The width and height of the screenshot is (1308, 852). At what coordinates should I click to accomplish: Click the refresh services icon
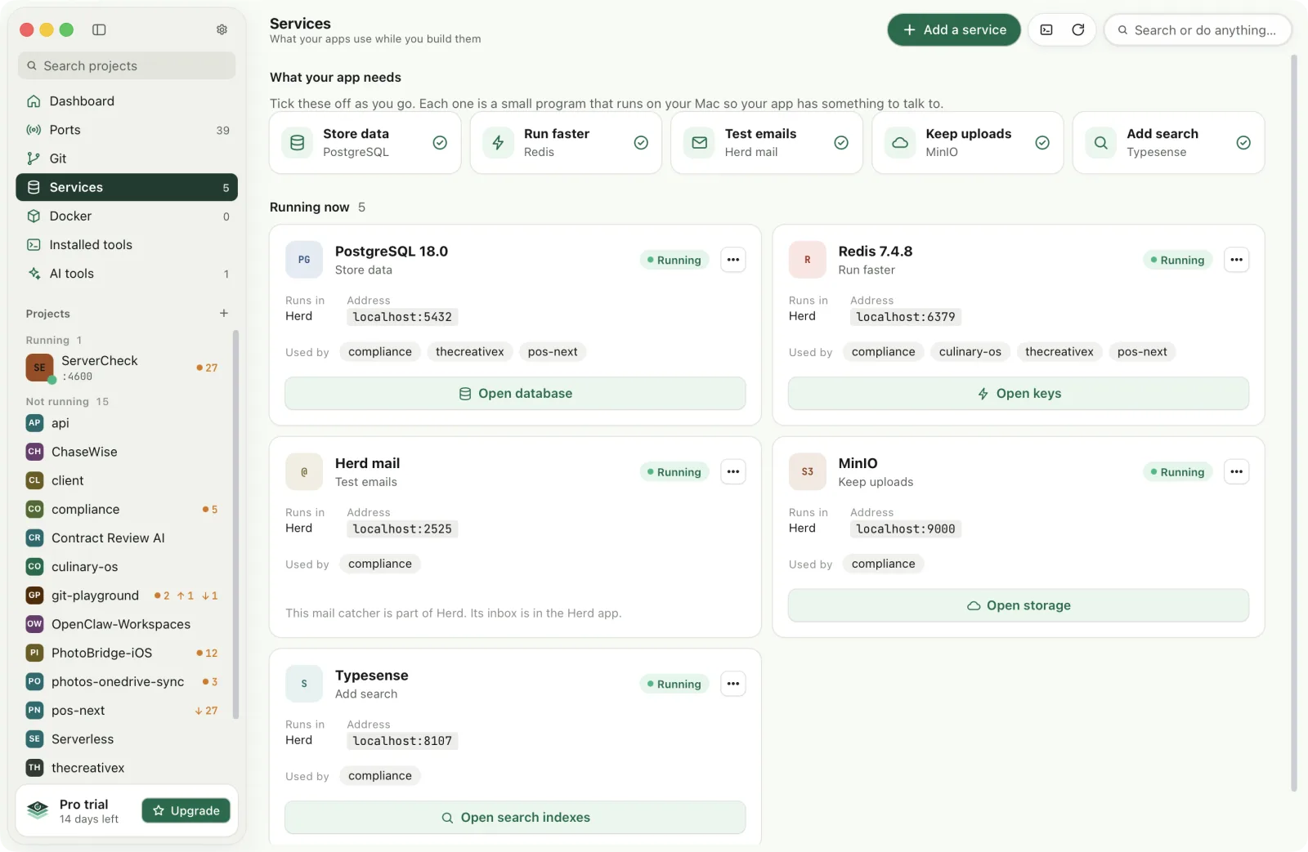point(1078,30)
